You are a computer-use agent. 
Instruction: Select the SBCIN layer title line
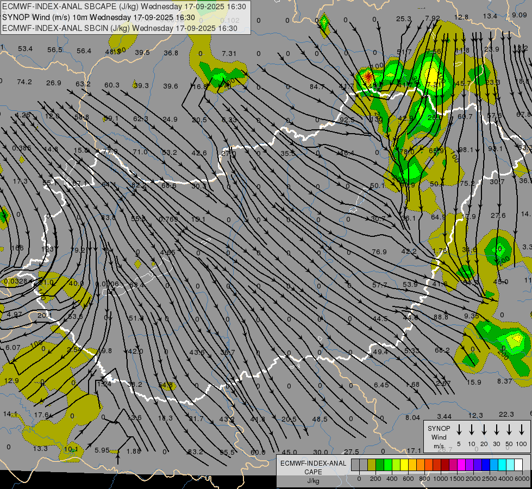coord(120,28)
